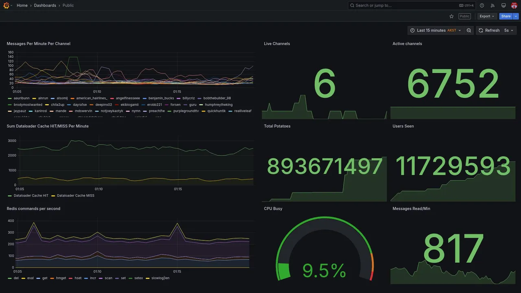Focus the Search or jump to field
Screen dimensions: 521x293
tap(412, 5)
